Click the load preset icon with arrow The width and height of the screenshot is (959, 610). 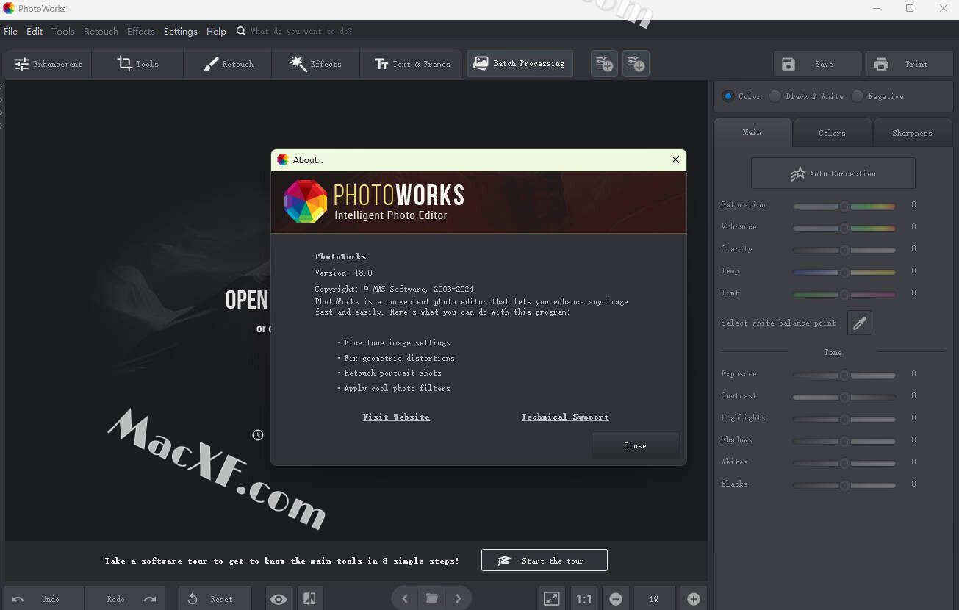click(x=636, y=64)
